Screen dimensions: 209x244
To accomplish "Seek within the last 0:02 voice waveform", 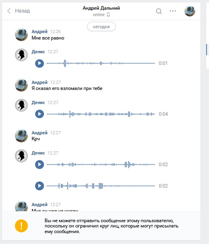I will click(101, 186).
